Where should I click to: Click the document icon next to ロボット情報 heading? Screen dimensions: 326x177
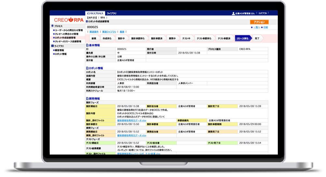[x=87, y=68]
